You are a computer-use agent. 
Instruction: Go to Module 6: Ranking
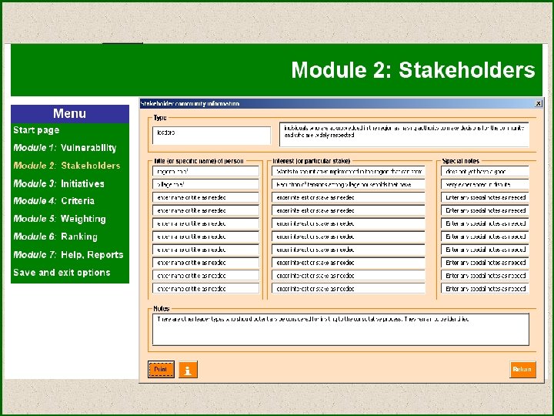point(55,237)
